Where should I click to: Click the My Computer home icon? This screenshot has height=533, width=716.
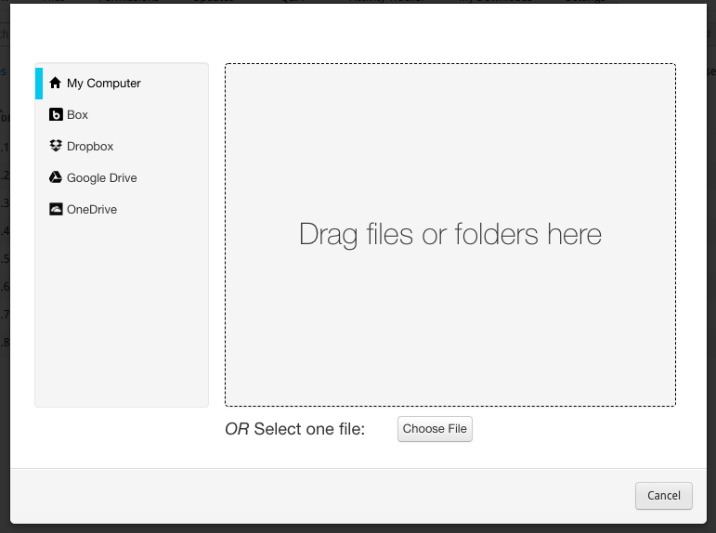pos(55,83)
